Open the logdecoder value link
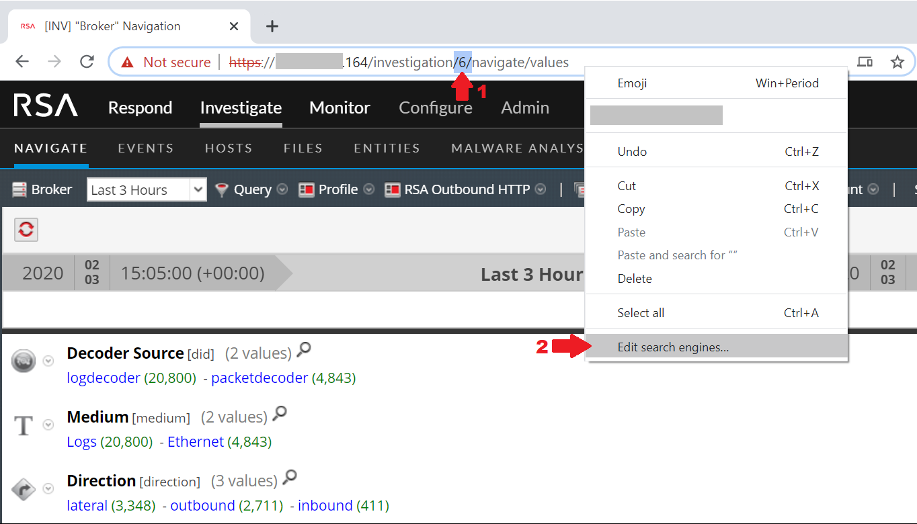 (x=103, y=378)
